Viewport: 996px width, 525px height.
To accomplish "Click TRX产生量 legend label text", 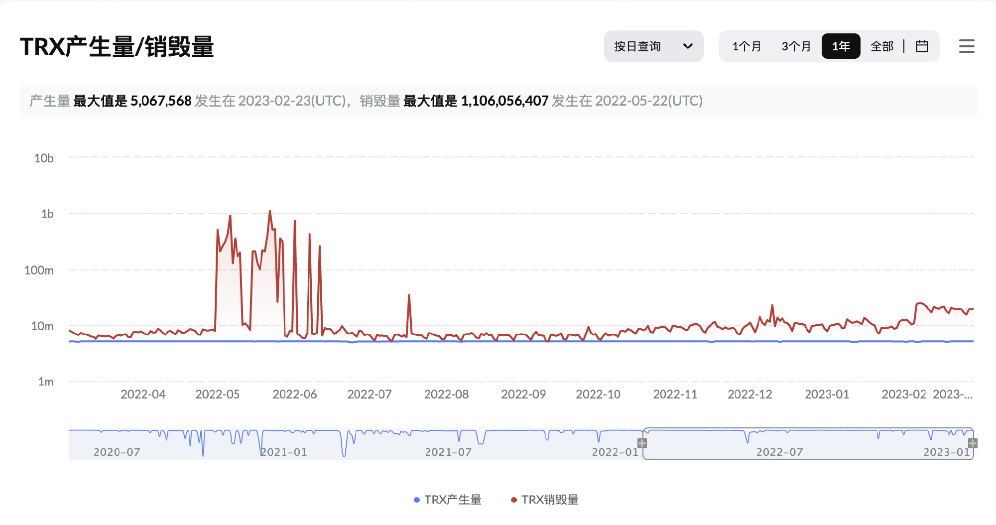I will pyautogui.click(x=453, y=500).
